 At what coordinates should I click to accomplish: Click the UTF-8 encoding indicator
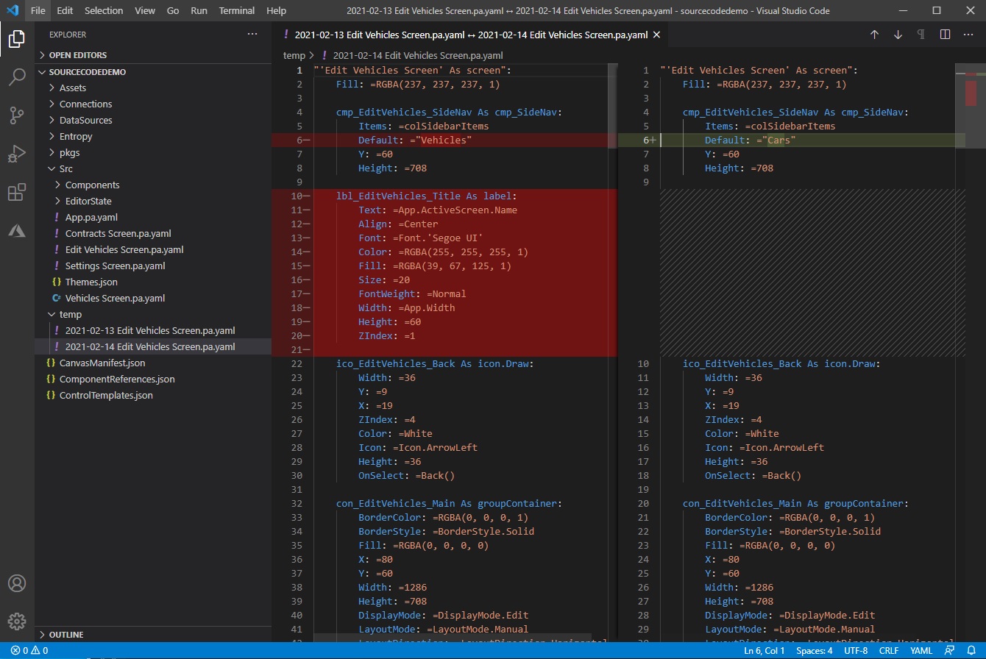tap(856, 650)
